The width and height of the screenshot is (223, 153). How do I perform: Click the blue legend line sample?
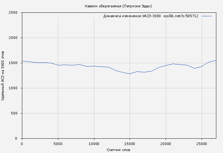(x=206, y=16)
